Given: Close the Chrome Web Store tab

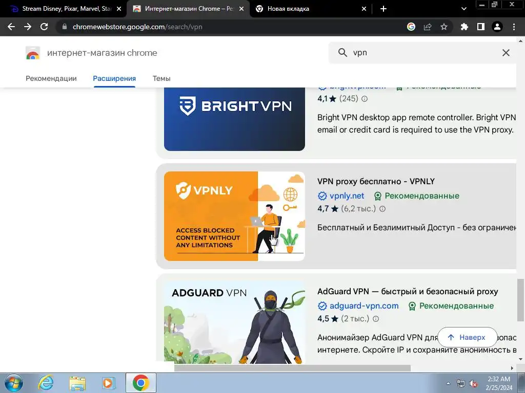Looking at the screenshot, I should [241, 9].
